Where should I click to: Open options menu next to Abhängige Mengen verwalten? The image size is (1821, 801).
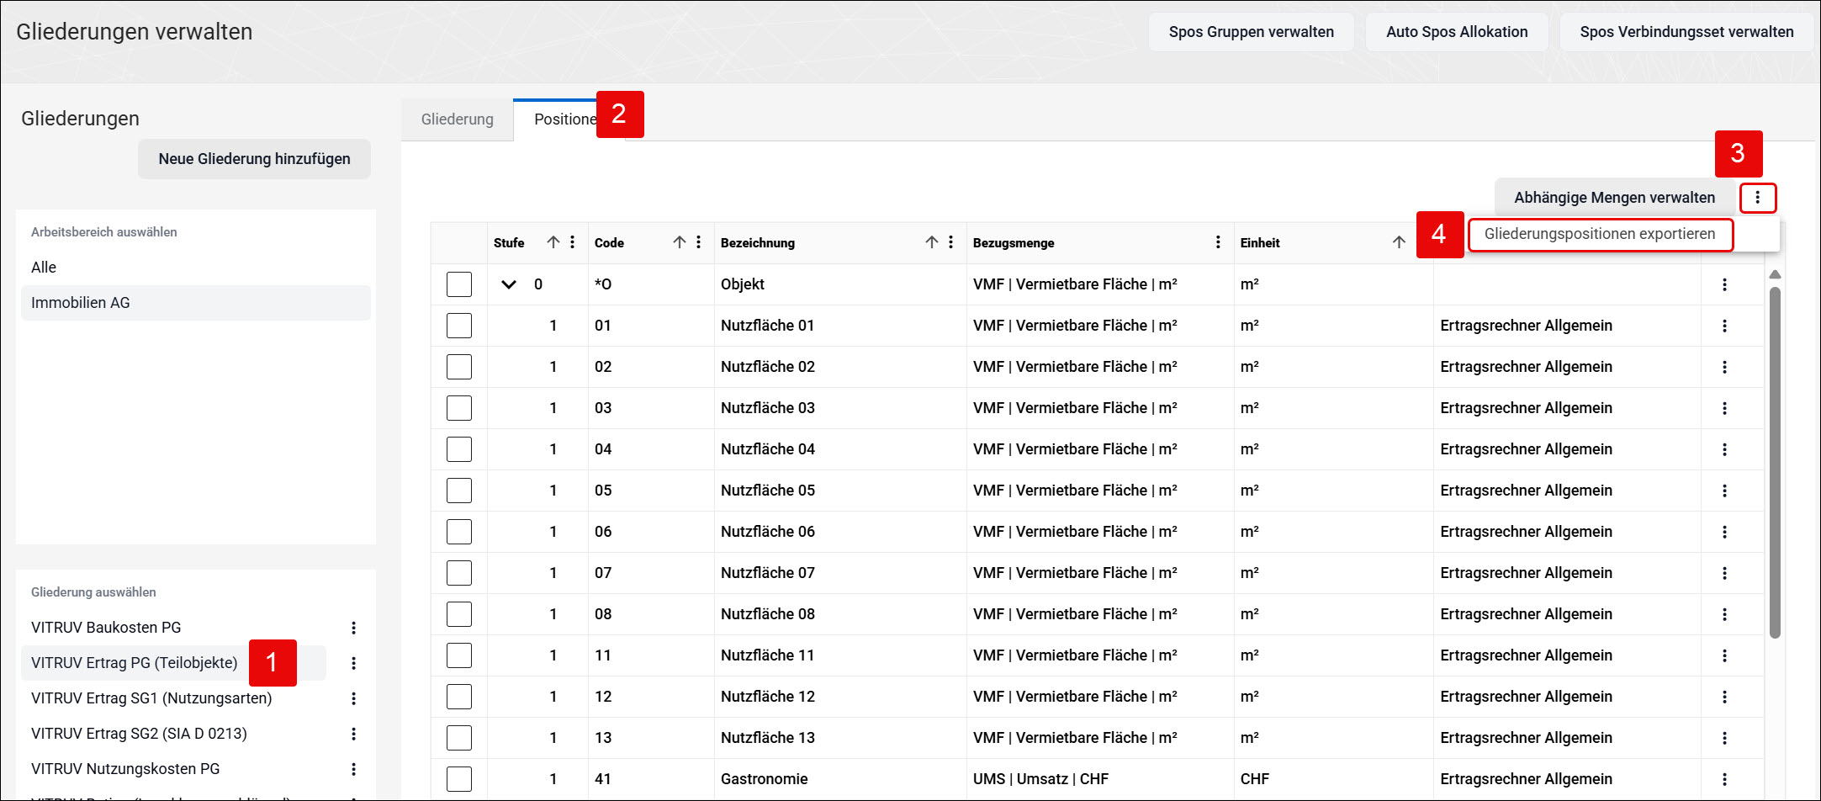tap(1757, 198)
